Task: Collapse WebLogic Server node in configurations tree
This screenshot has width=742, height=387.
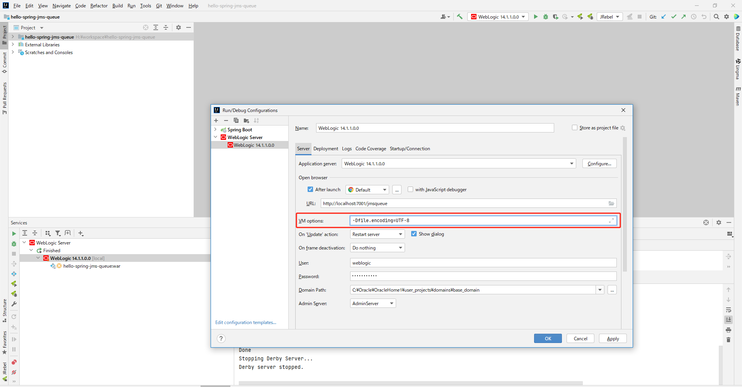Action: [216, 137]
